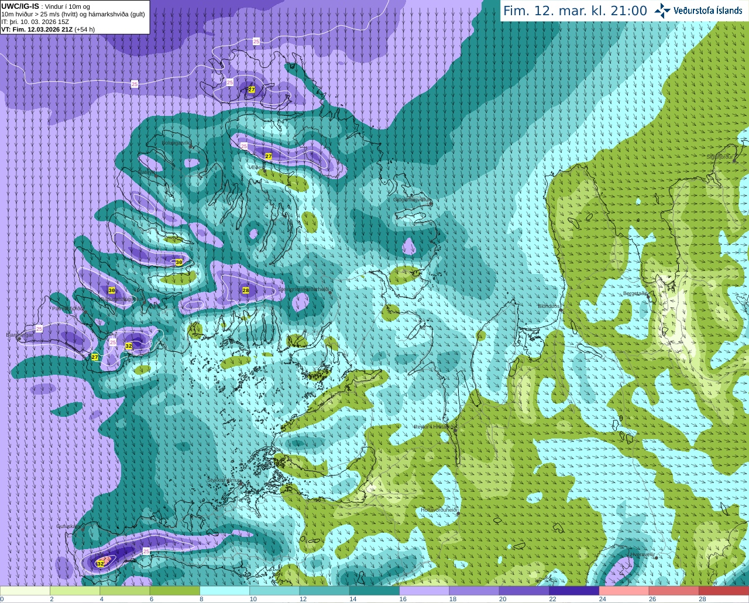The width and height of the screenshot is (749, 603).
Task: Click the Gufuskálar station label
Action: 68,526
